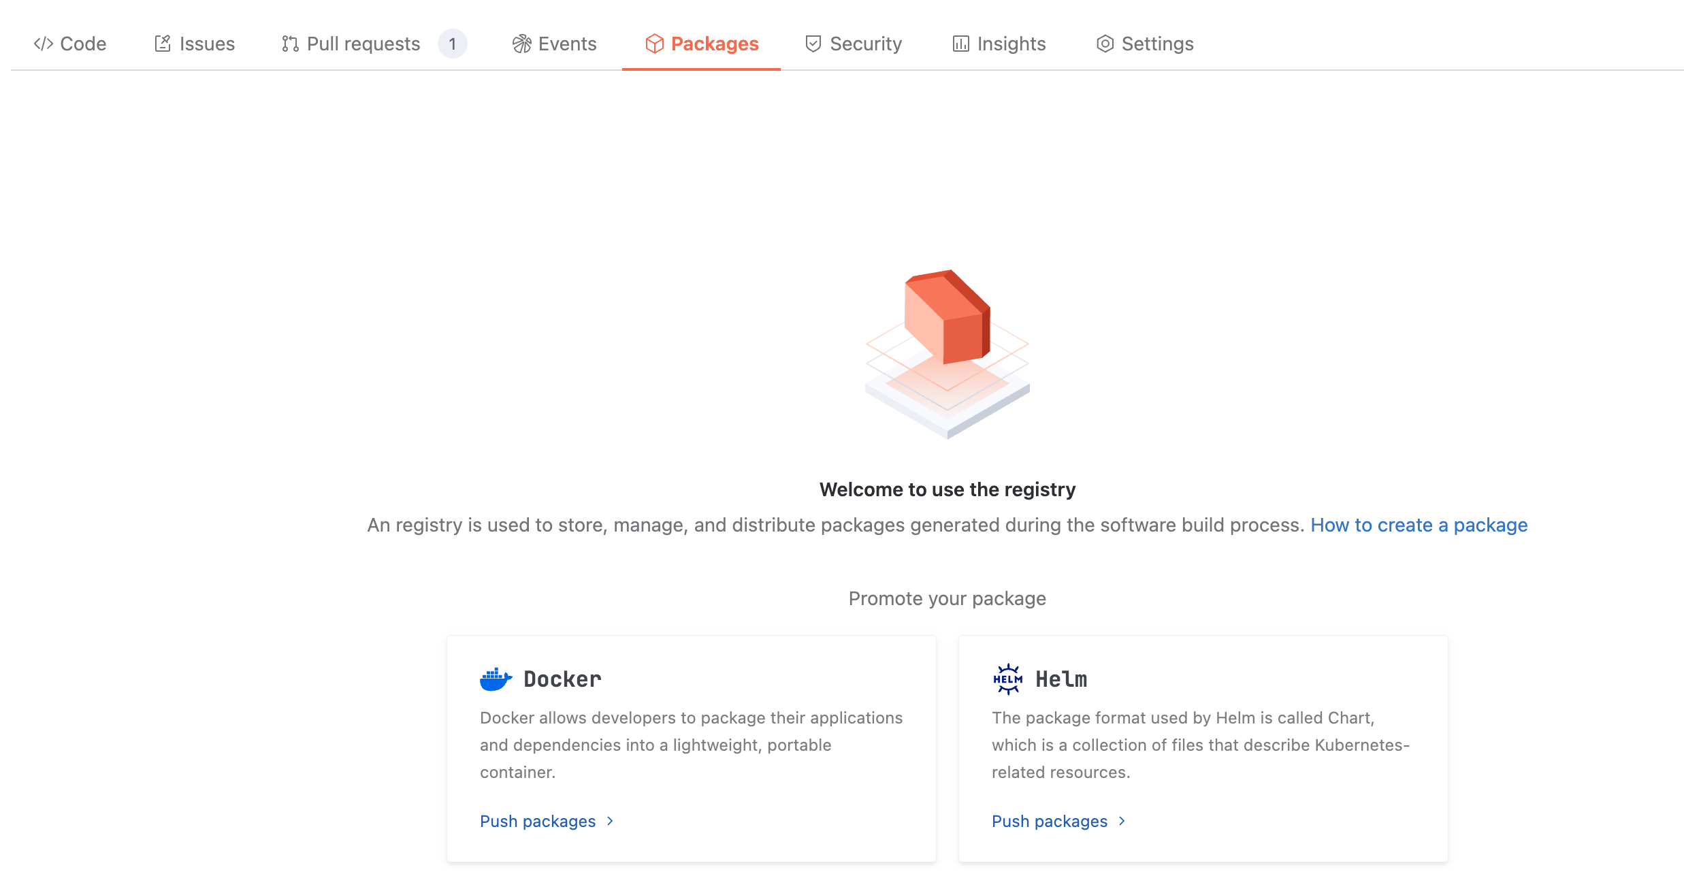Click the Packages cube icon
This screenshot has height=893, width=1684.
click(x=654, y=44)
